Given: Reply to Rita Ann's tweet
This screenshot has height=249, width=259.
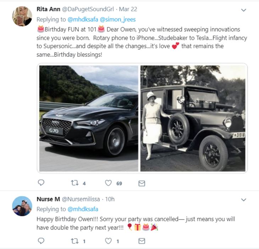Looking at the screenshot, I should [41, 183].
